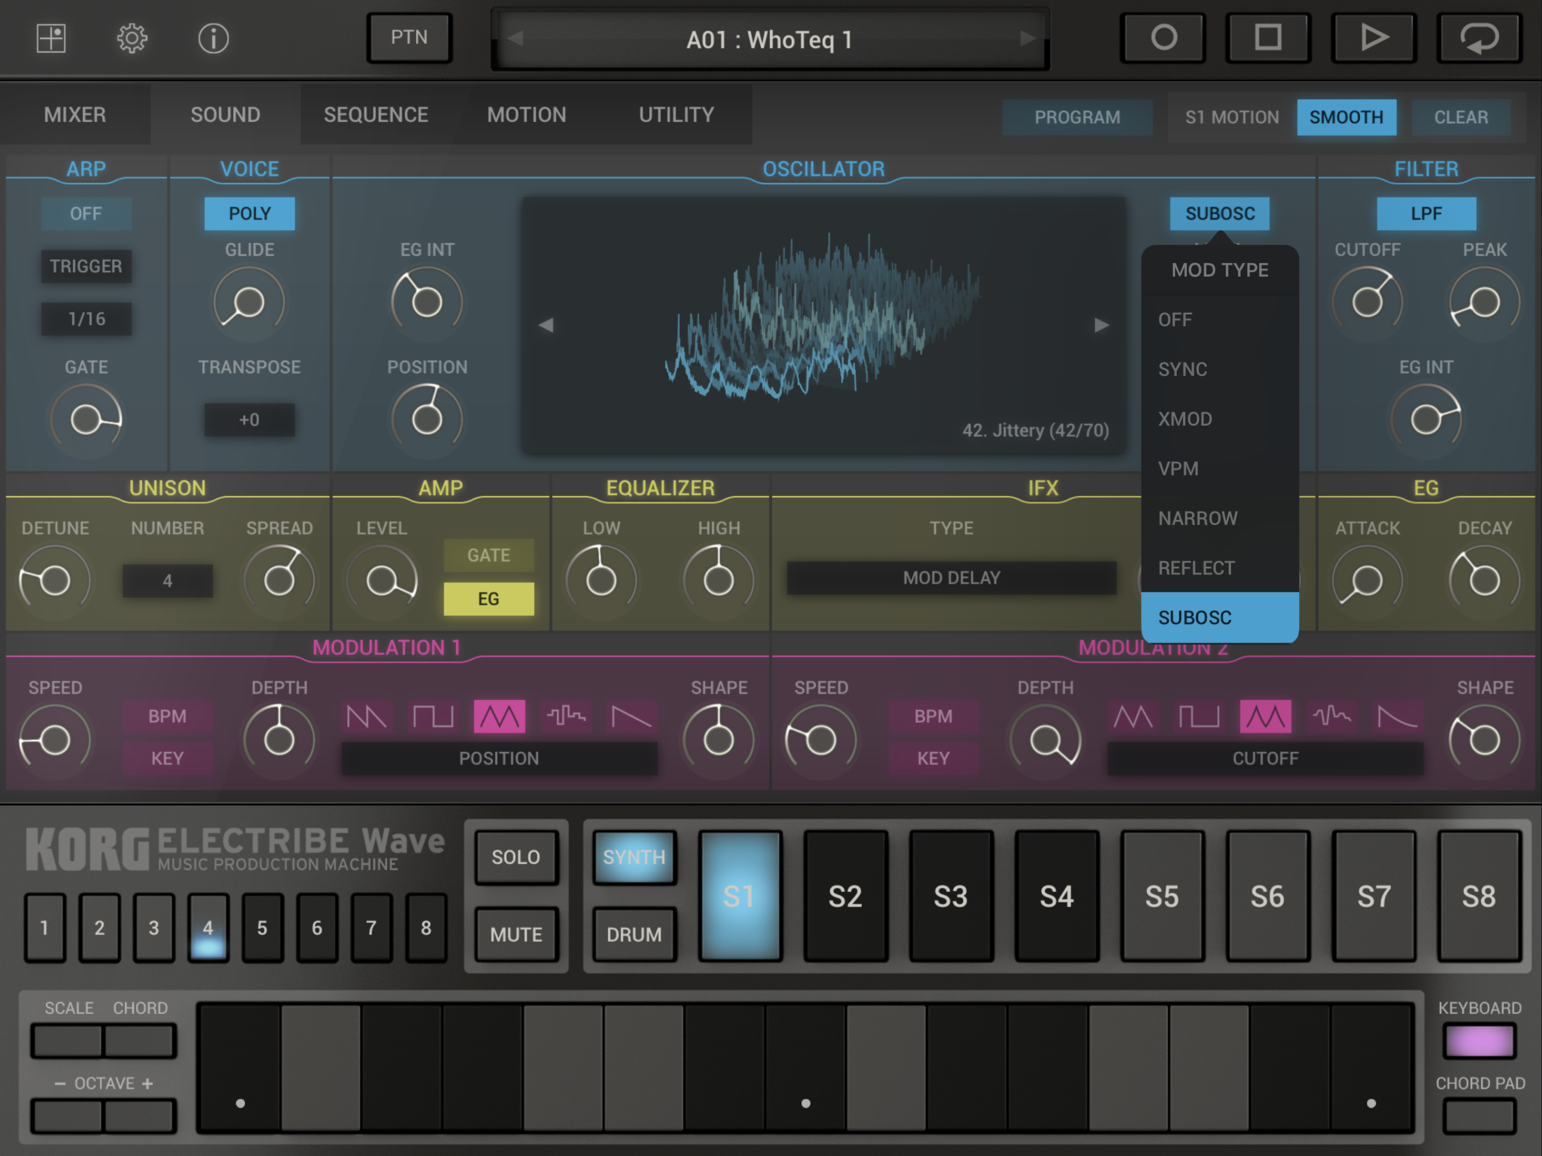Click the info icon in top bar
Viewport: 1542px width, 1156px height.
click(x=213, y=38)
